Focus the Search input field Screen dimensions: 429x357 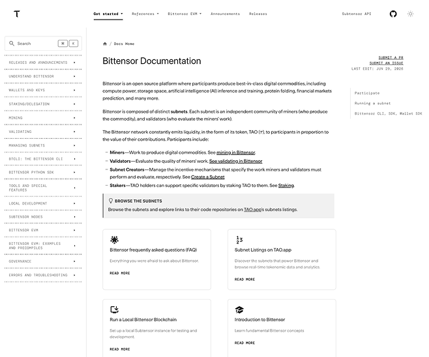tap(43, 44)
